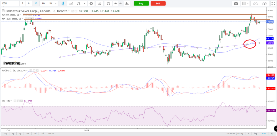Hide the MACD indicator with eye icon
The height and width of the screenshot is (136, 277).
[x=31, y=71]
